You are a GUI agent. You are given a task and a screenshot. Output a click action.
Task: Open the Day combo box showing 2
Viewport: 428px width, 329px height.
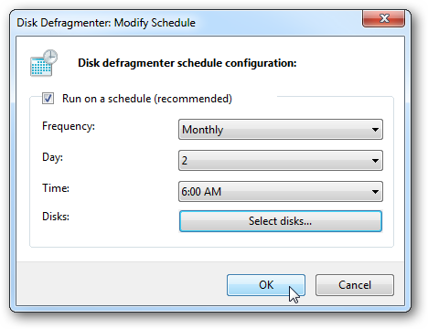[281, 161]
